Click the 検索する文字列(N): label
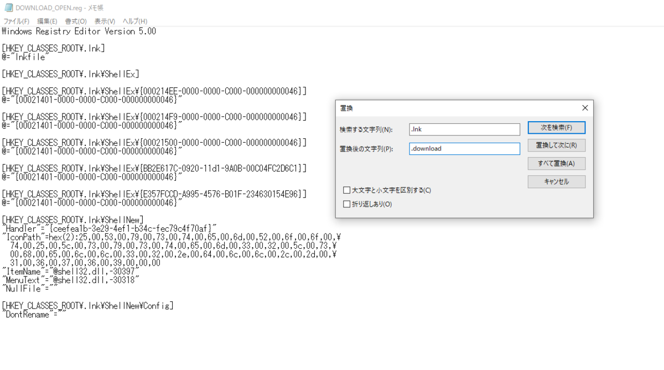This screenshot has width=664, height=370. 366,129
